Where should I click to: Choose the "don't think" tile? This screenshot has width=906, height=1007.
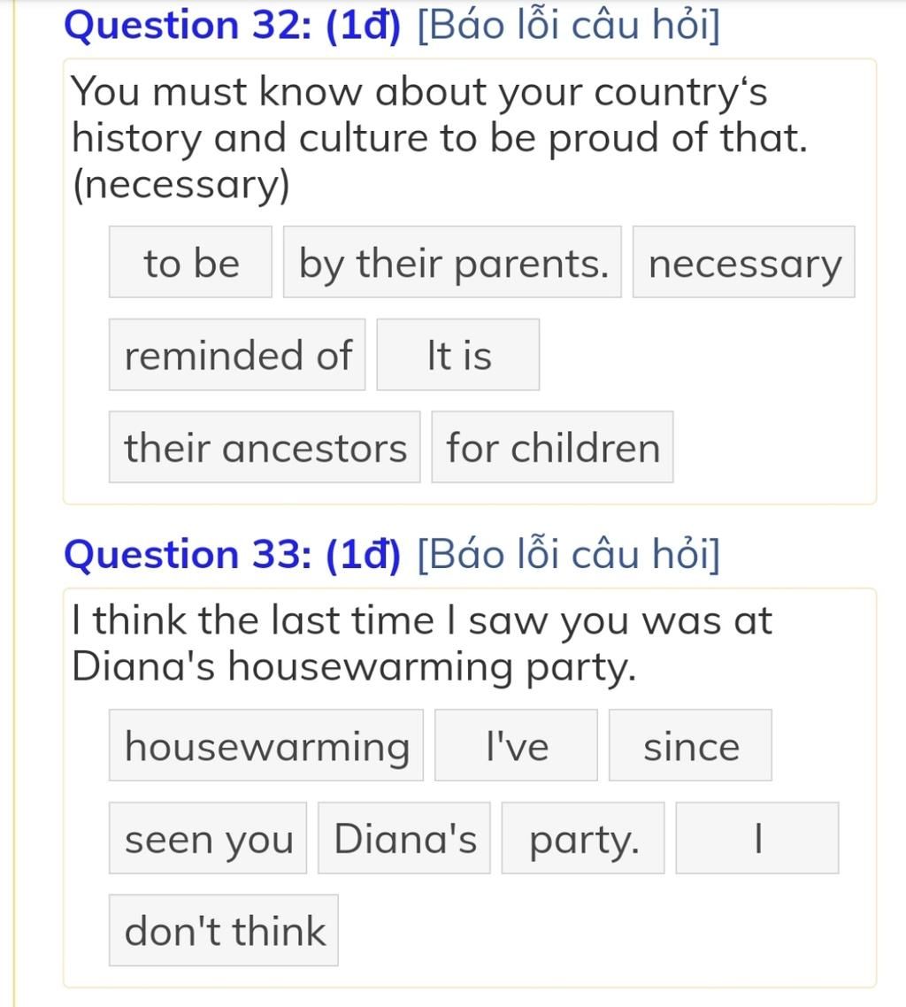(x=224, y=931)
